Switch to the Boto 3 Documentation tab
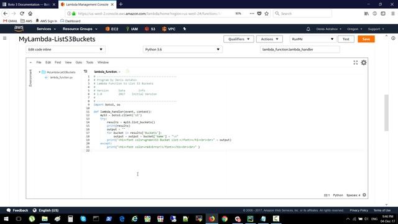This screenshot has width=398, height=224. (x=29, y=4)
